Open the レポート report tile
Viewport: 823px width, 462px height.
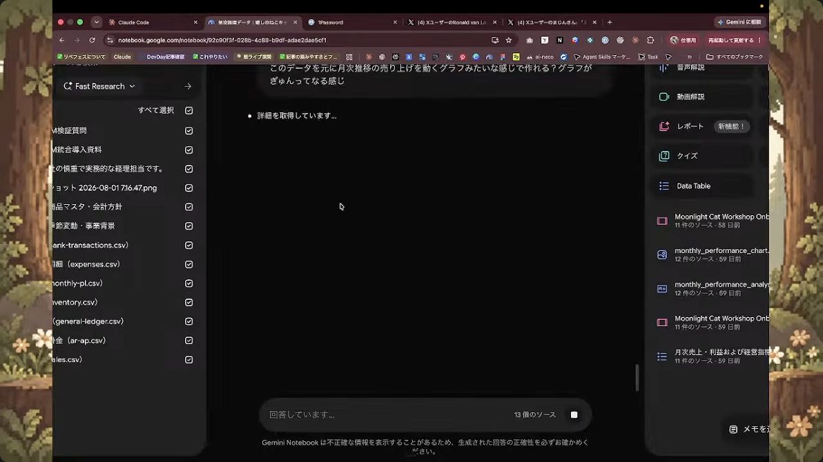[x=703, y=126]
